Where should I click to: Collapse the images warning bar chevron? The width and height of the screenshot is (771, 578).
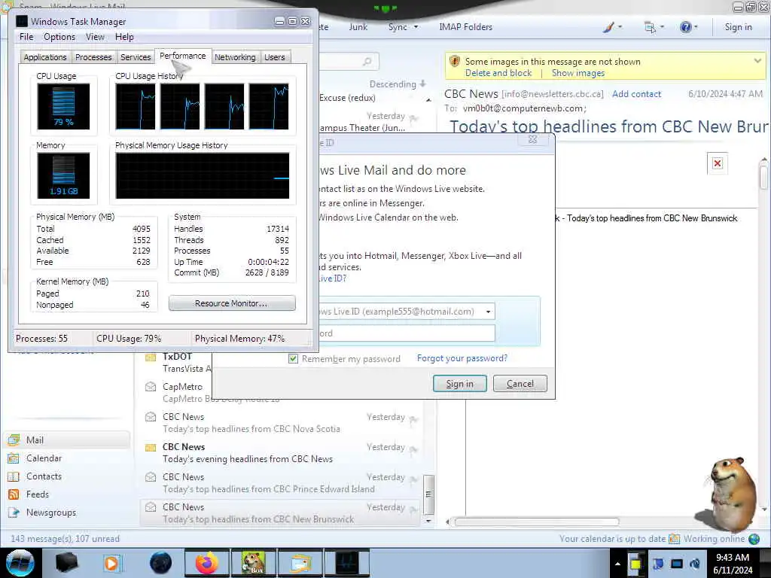[x=757, y=61]
